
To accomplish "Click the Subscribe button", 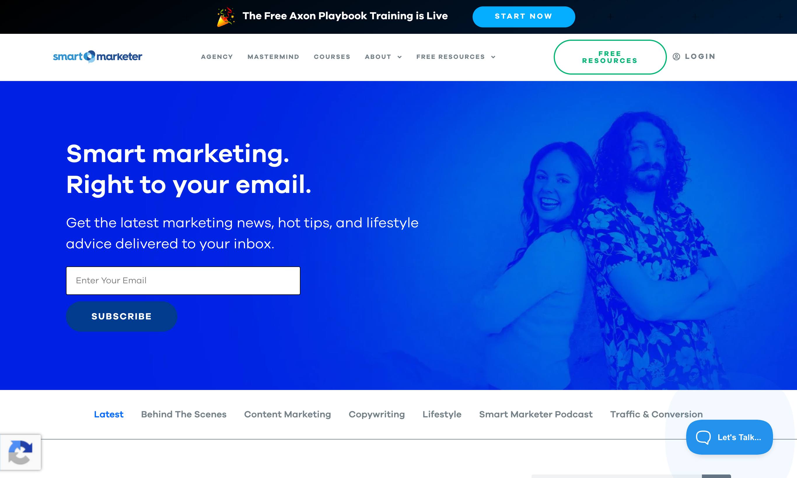I will coord(122,316).
